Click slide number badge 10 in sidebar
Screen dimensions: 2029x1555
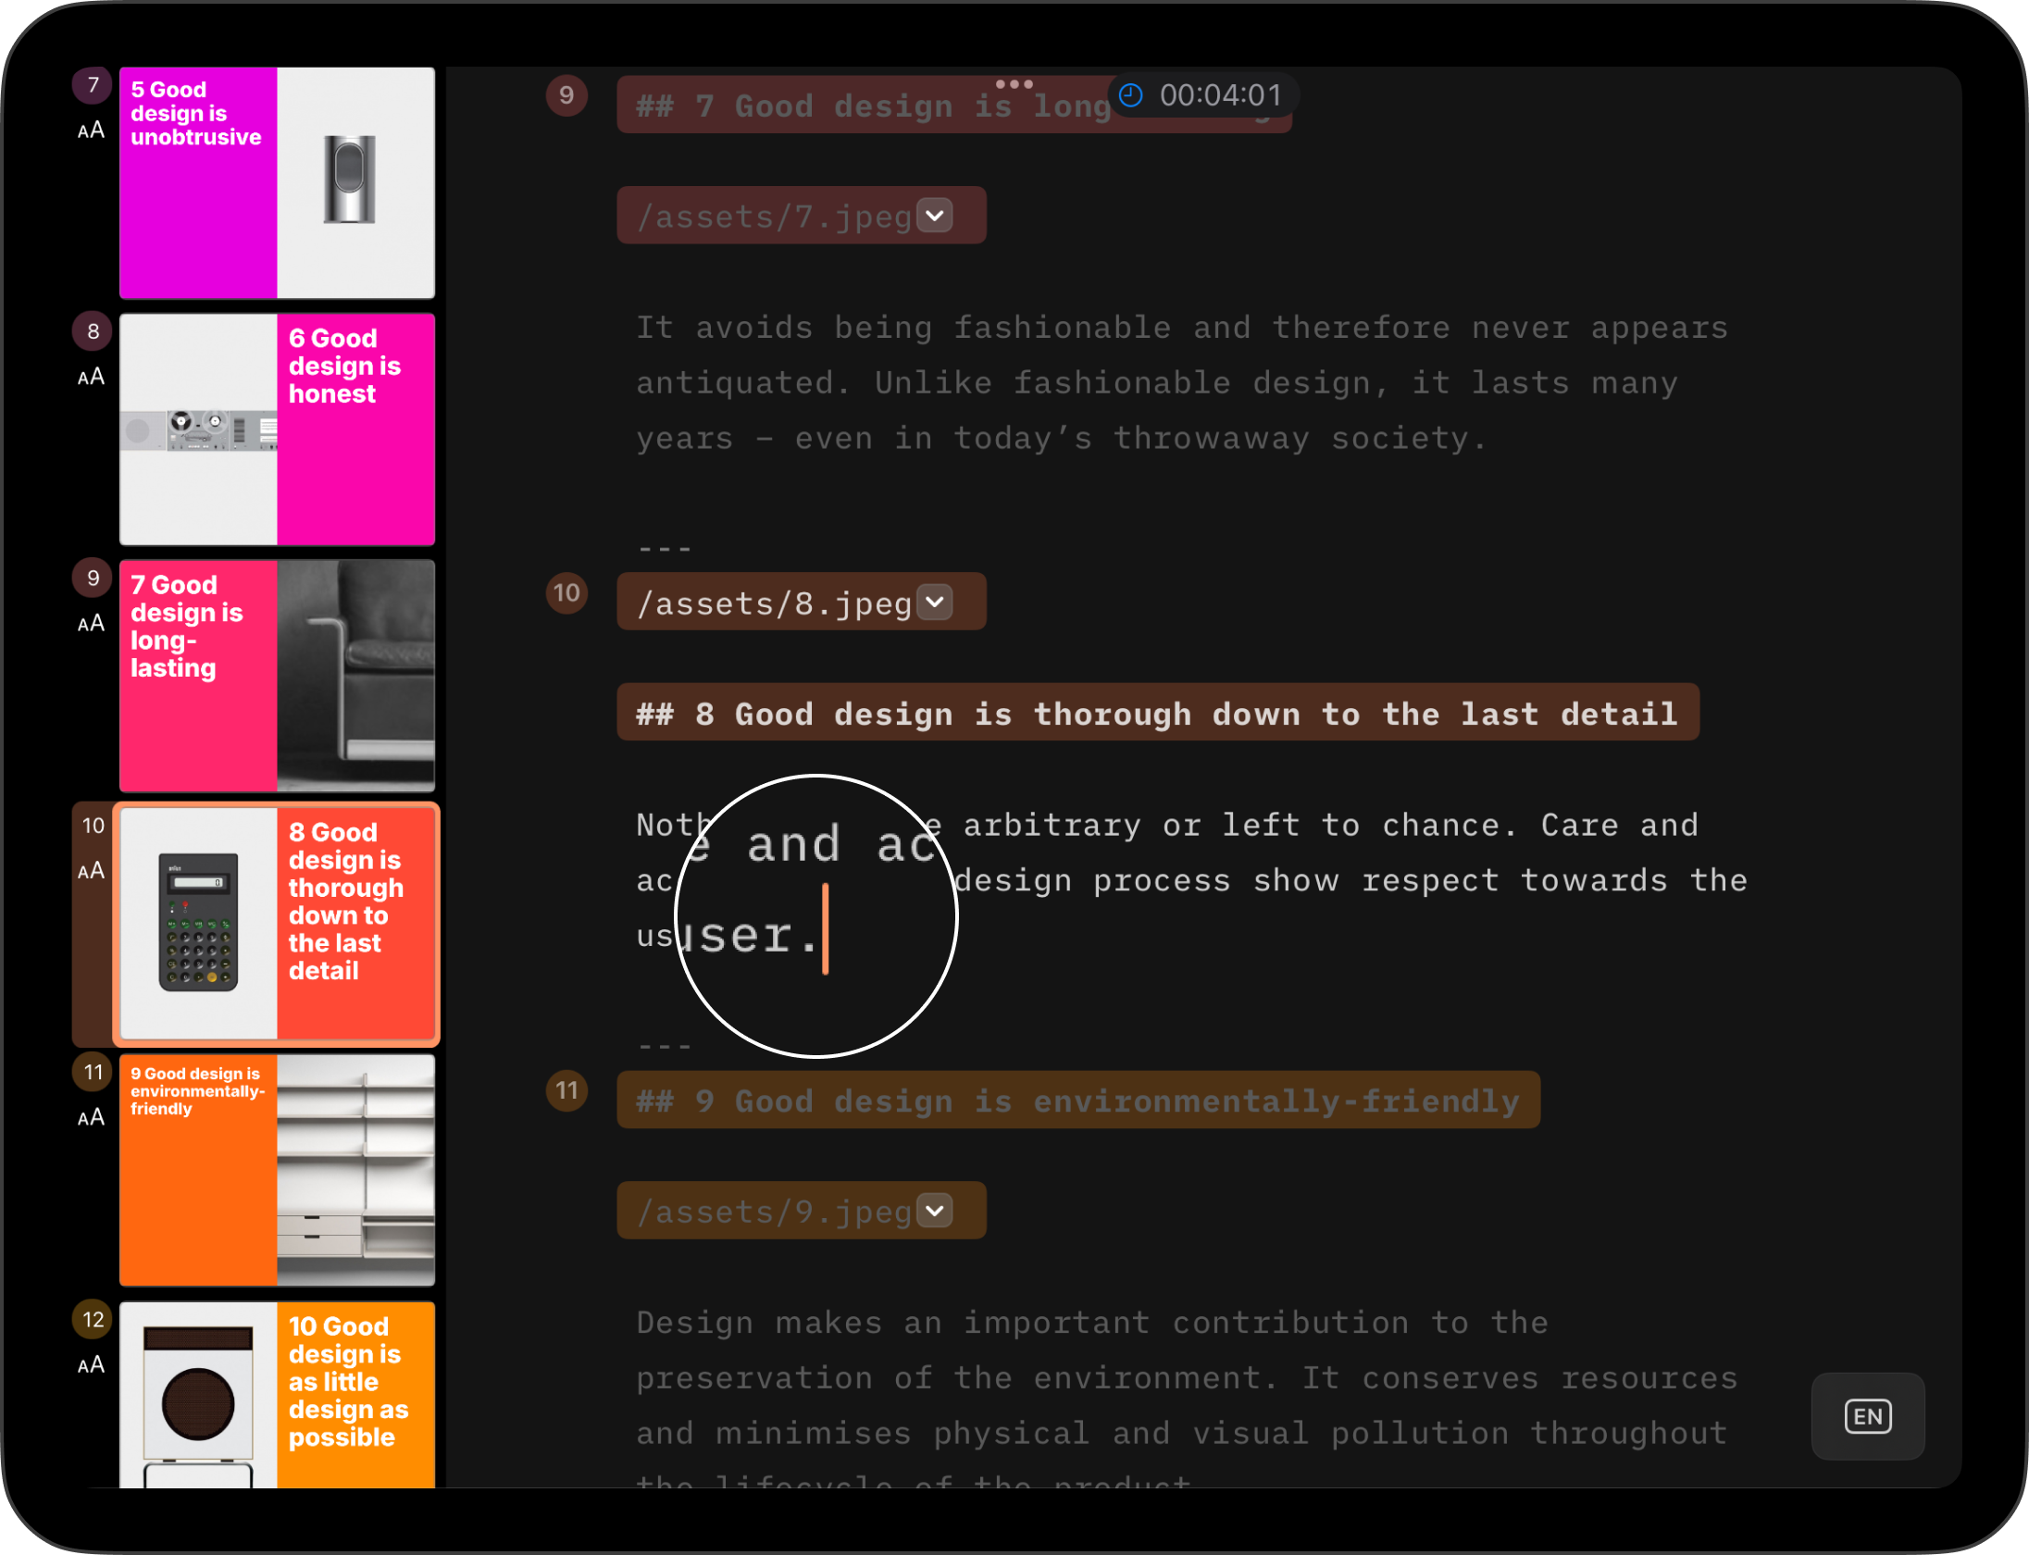[x=93, y=826]
